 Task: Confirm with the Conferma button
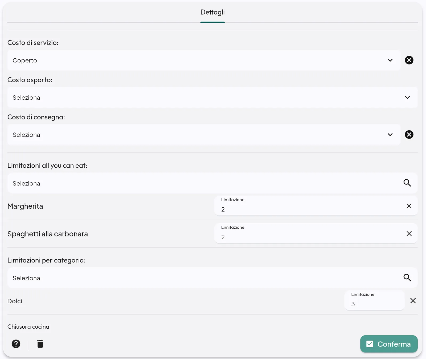[389, 344]
